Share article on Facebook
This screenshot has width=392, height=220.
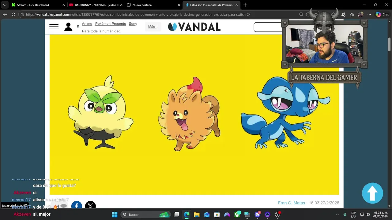(77, 206)
